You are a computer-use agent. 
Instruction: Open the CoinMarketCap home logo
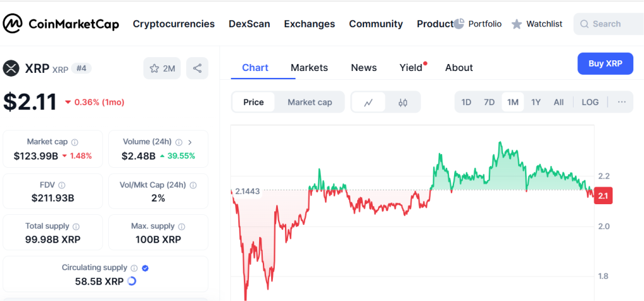pyautogui.click(x=61, y=24)
